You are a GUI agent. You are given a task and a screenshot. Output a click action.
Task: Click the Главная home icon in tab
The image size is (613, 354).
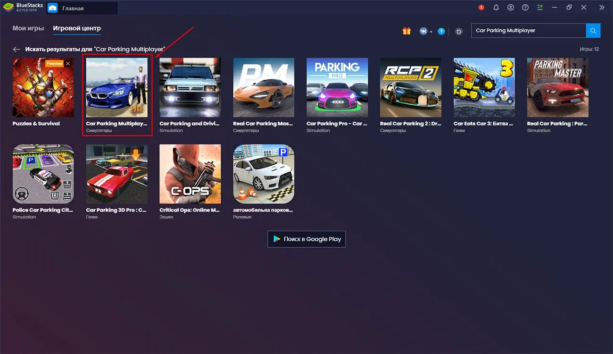click(53, 8)
